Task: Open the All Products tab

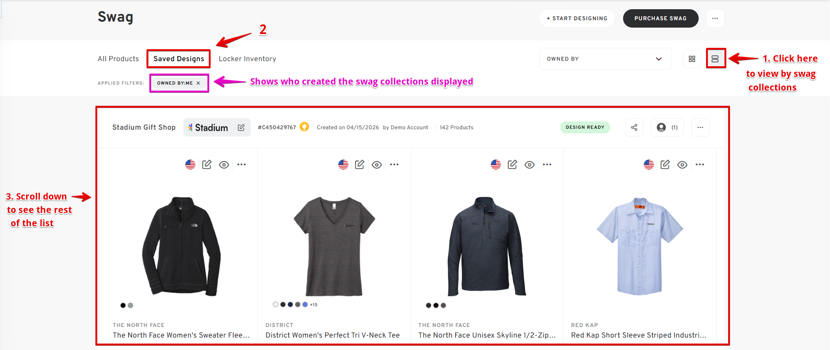Action: pyautogui.click(x=118, y=59)
